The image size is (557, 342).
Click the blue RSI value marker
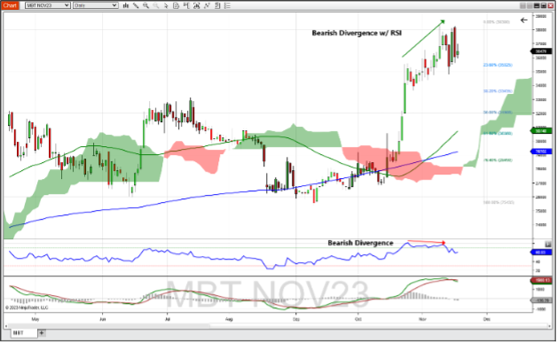[x=541, y=253]
